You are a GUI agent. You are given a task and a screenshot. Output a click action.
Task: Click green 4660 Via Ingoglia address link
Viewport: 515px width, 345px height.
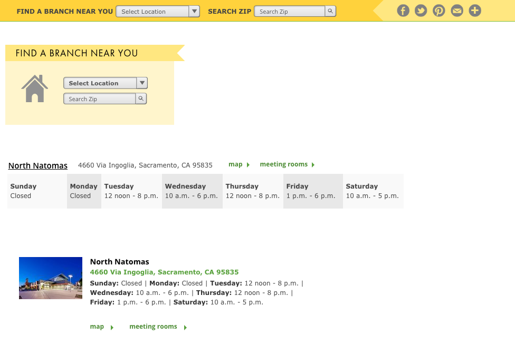(x=164, y=272)
